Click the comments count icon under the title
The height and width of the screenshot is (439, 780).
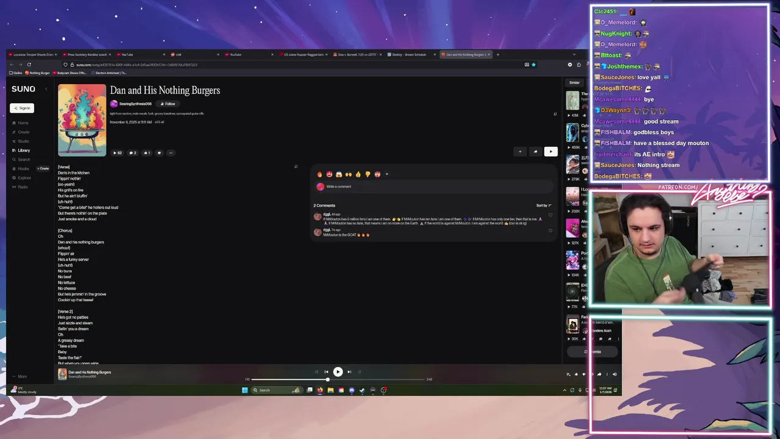pos(132,152)
